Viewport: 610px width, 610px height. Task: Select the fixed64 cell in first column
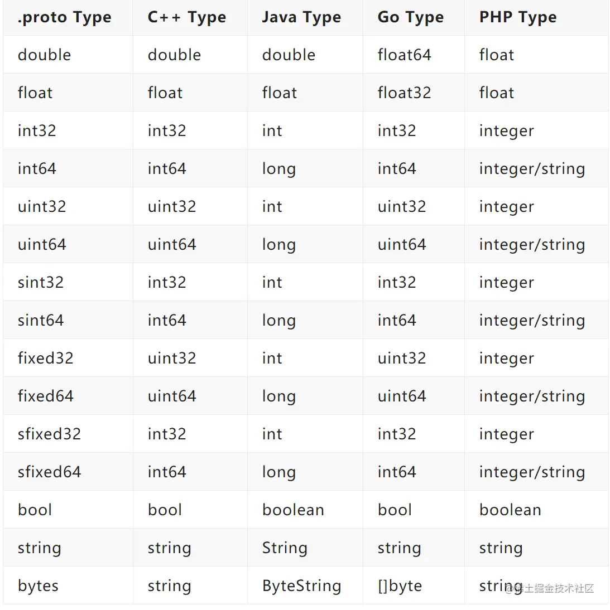(x=45, y=396)
